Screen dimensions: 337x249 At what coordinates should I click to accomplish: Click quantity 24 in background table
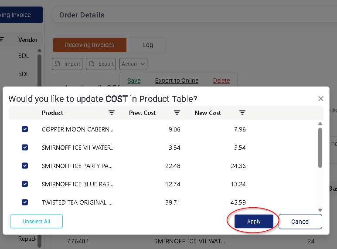pos(311,241)
